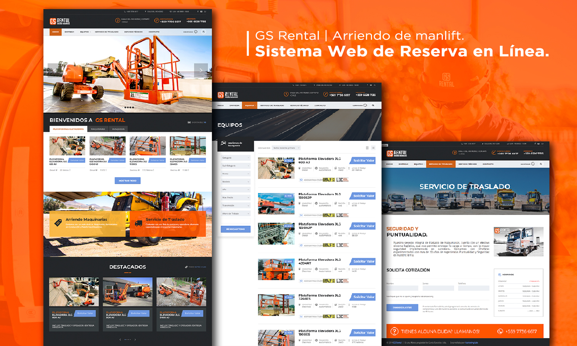Open the Max Precio filter dropdown
Screen dimensions: 577x346
click(x=235, y=198)
